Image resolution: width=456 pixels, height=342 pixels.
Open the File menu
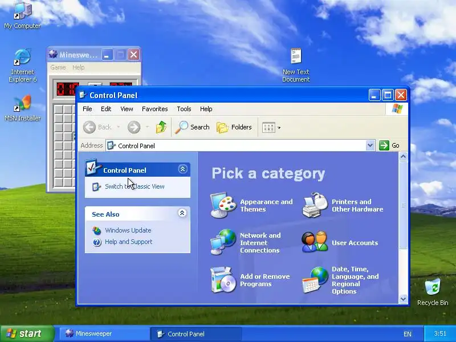pos(87,109)
